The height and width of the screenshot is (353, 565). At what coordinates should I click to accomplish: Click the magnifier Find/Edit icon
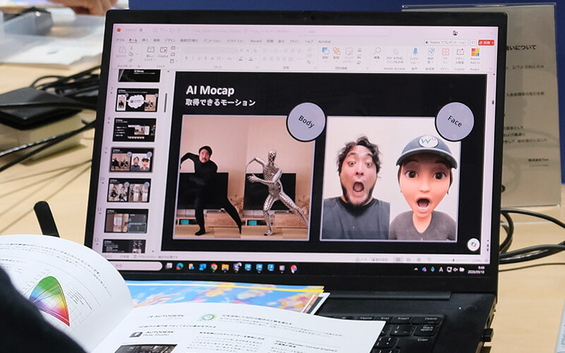click(x=377, y=53)
